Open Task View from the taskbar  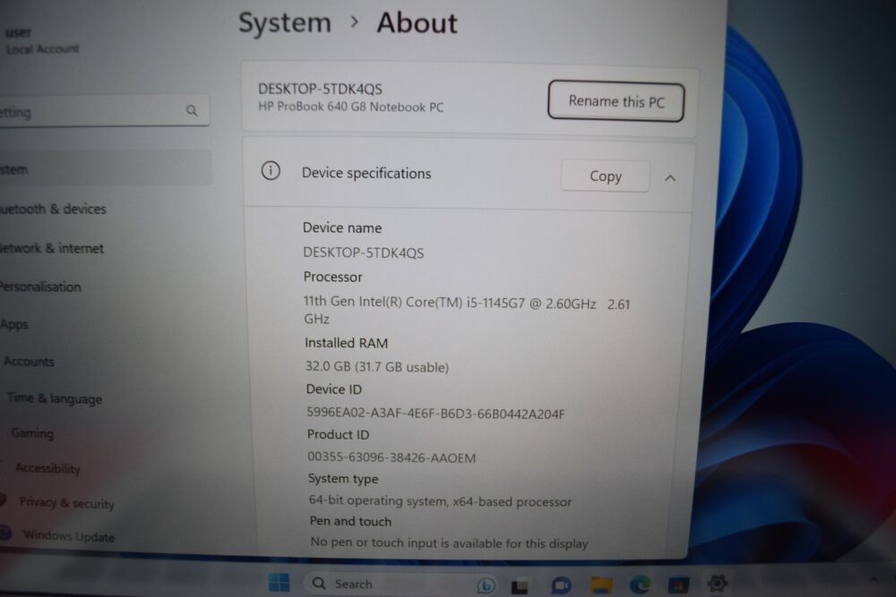520,585
